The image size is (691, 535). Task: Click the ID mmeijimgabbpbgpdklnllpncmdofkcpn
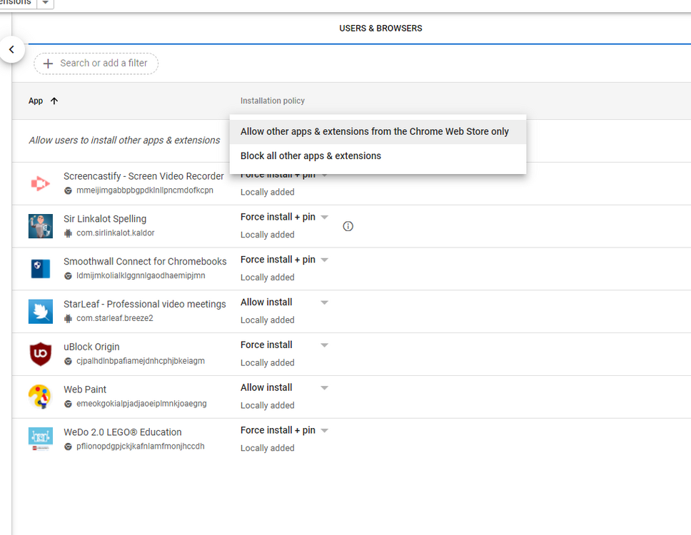tap(144, 190)
